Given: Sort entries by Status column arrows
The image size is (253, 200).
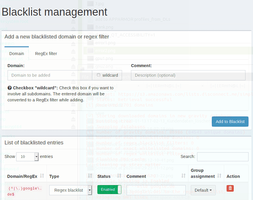Looking at the screenshot, I should [x=119, y=176].
